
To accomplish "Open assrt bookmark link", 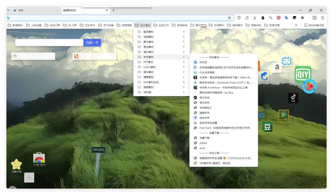I will tap(224, 148).
